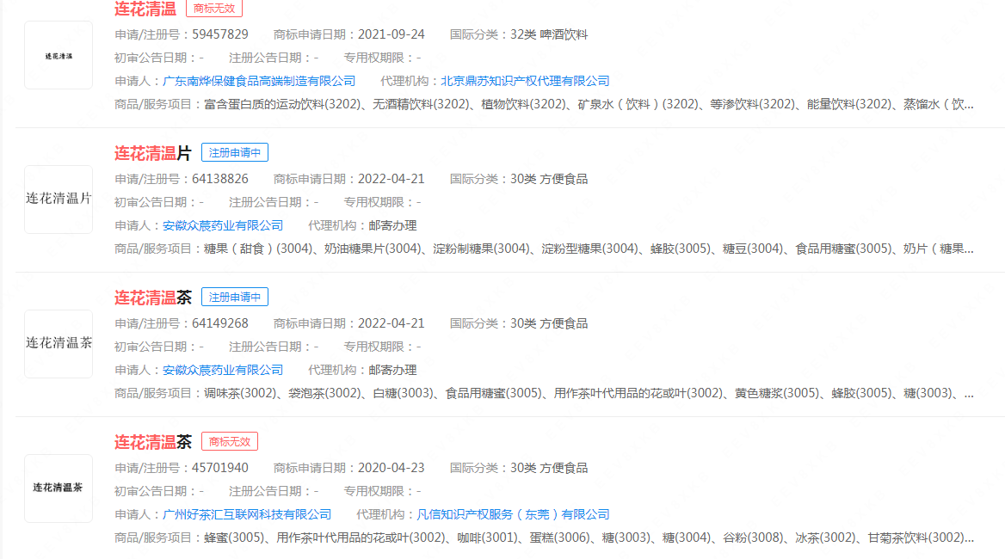Select registration number 45701940
Image resolution: width=1005 pixels, height=559 pixels.
220,468
